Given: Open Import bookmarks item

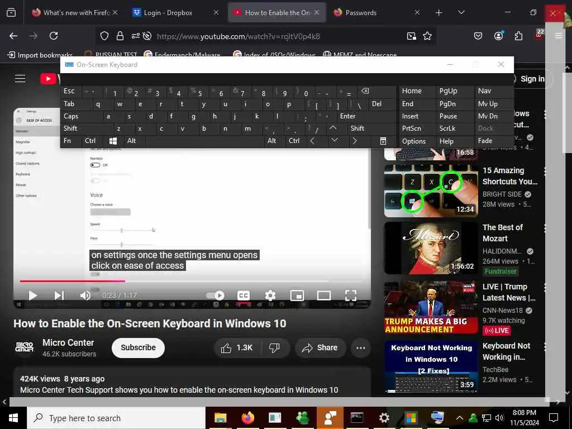Looking at the screenshot, I should [x=40, y=55].
